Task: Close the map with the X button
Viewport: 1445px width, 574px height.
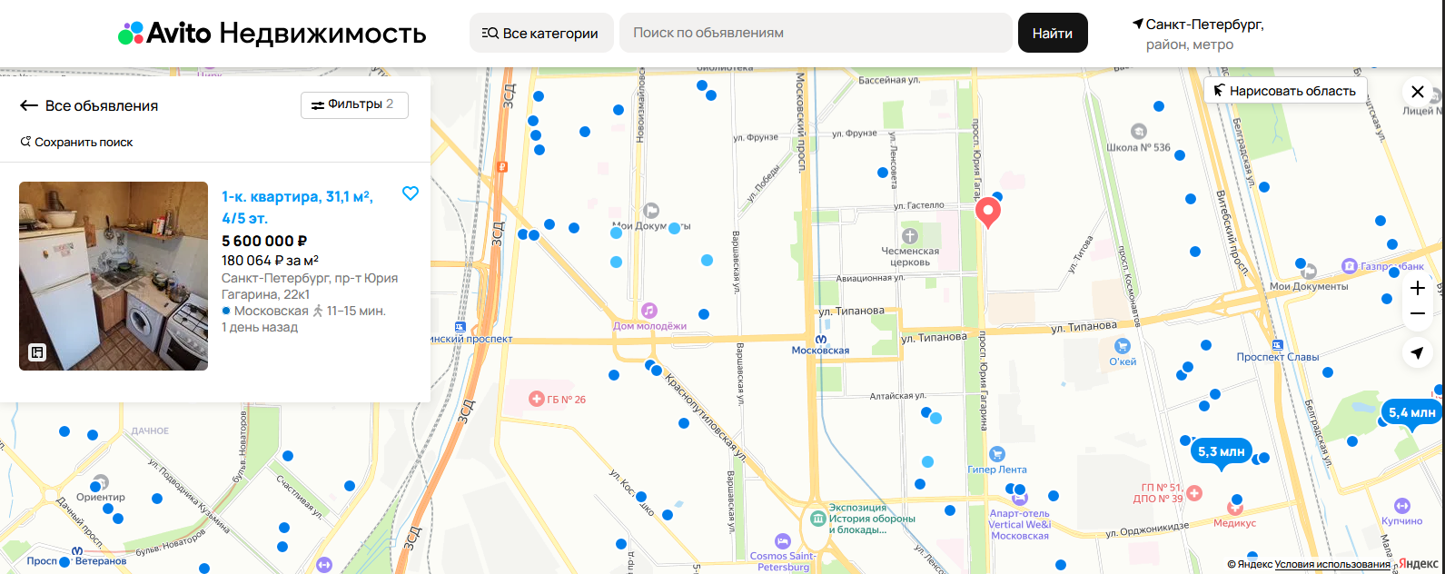Action: (x=1418, y=92)
